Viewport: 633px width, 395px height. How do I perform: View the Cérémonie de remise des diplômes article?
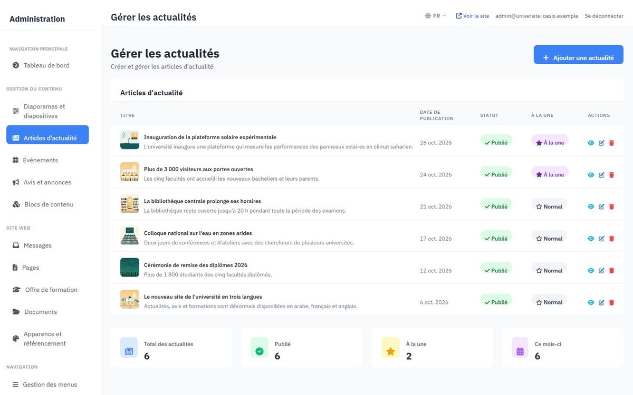pyautogui.click(x=591, y=271)
